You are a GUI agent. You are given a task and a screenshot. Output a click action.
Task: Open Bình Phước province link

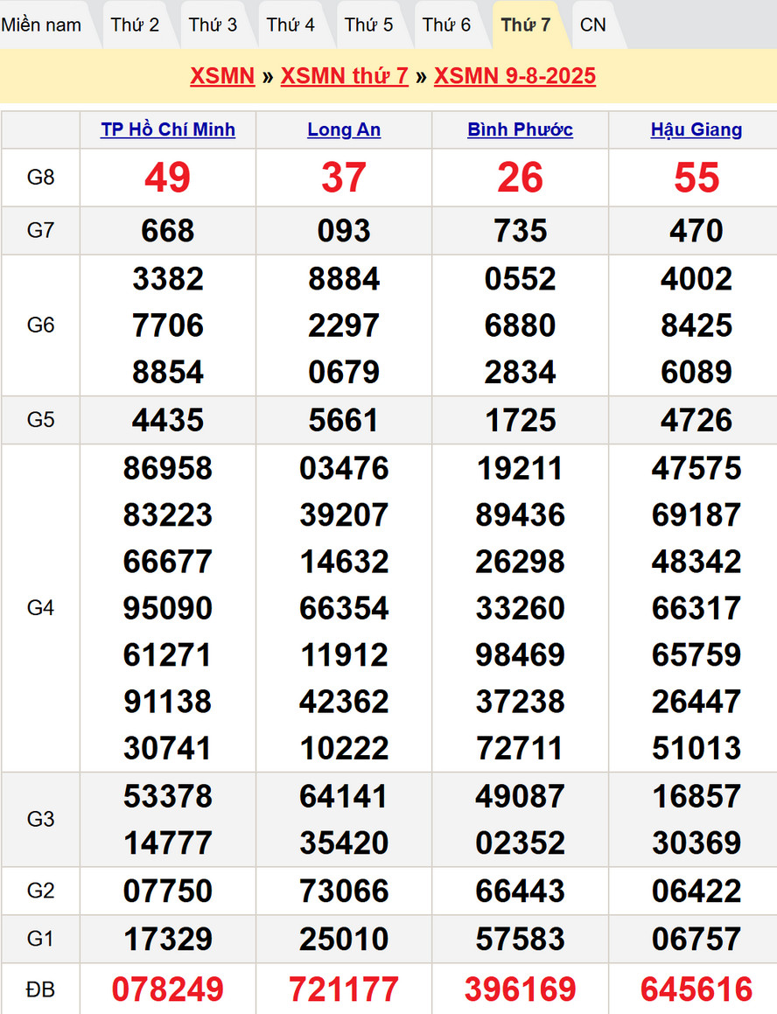[x=520, y=129]
